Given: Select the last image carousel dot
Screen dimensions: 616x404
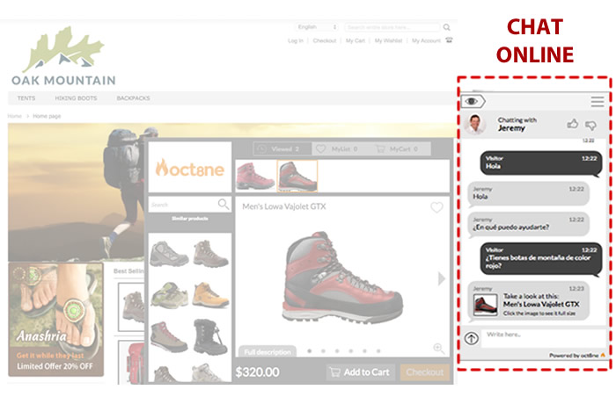Looking at the screenshot, I should point(378,351).
